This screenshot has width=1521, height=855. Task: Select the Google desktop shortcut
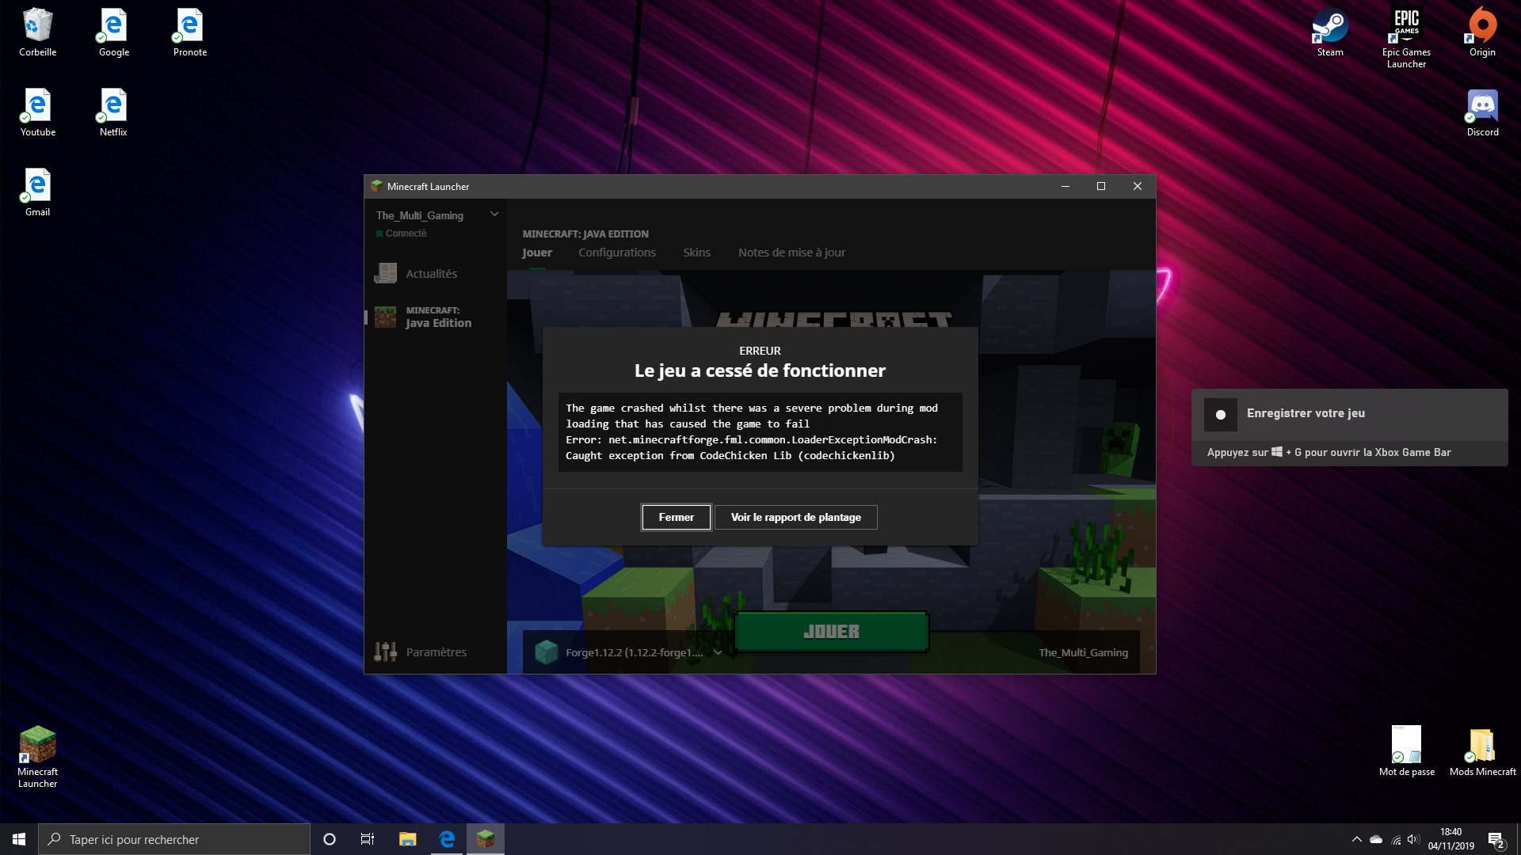[114, 32]
